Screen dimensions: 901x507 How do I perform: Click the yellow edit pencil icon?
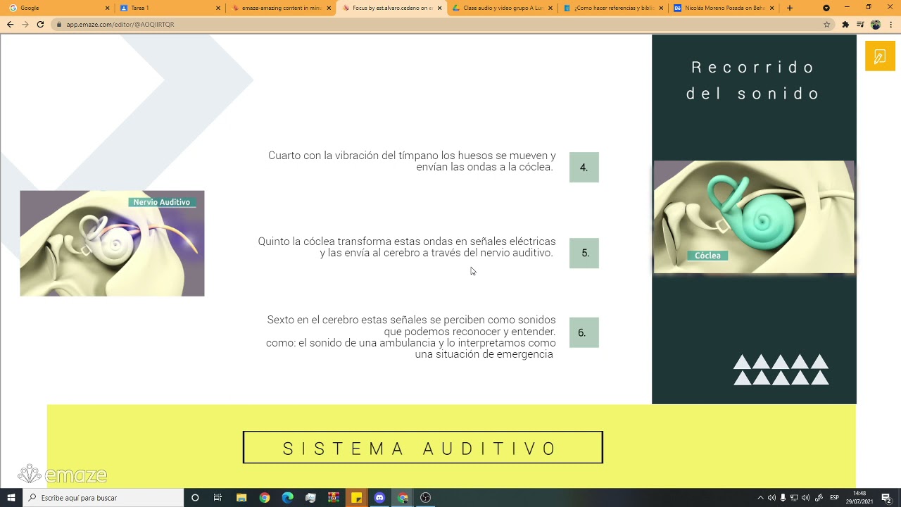pyautogui.click(x=880, y=56)
